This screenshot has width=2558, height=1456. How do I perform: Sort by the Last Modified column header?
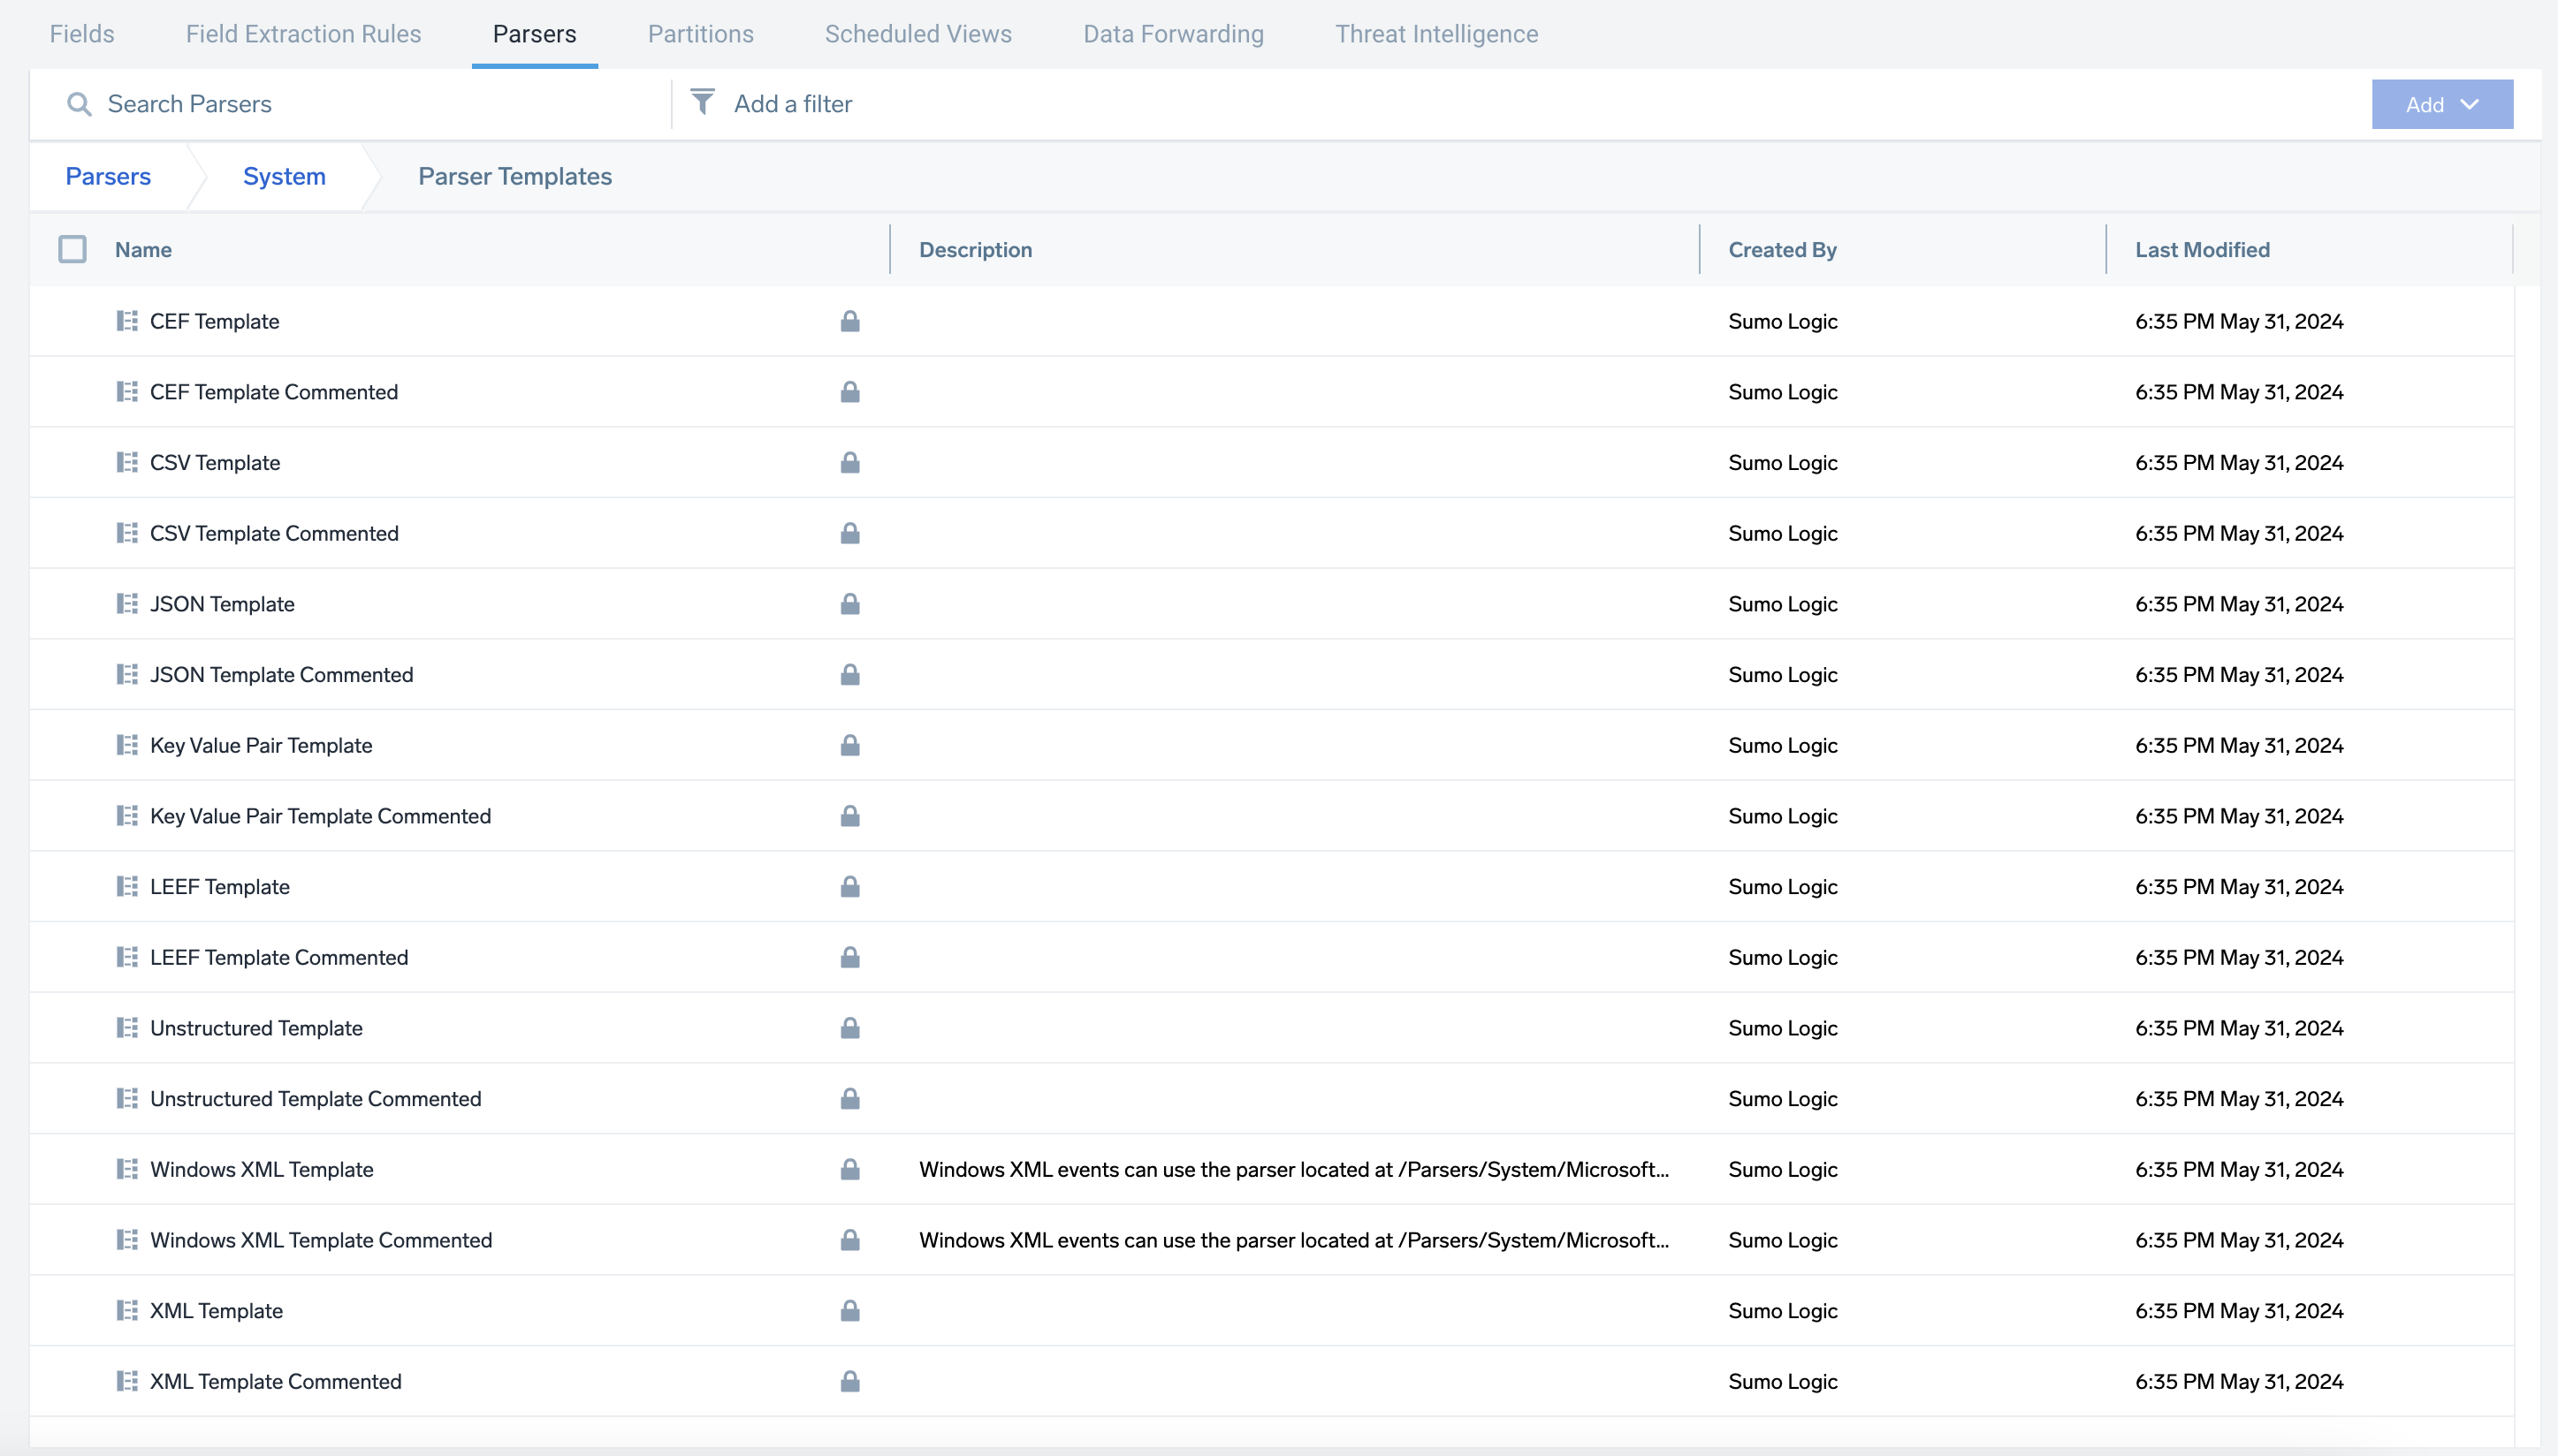point(2202,249)
